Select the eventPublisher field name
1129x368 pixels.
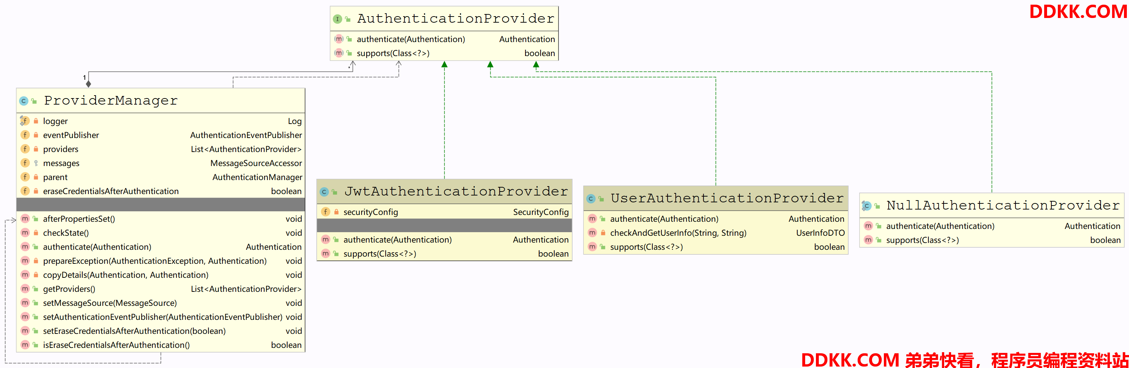[70, 135]
